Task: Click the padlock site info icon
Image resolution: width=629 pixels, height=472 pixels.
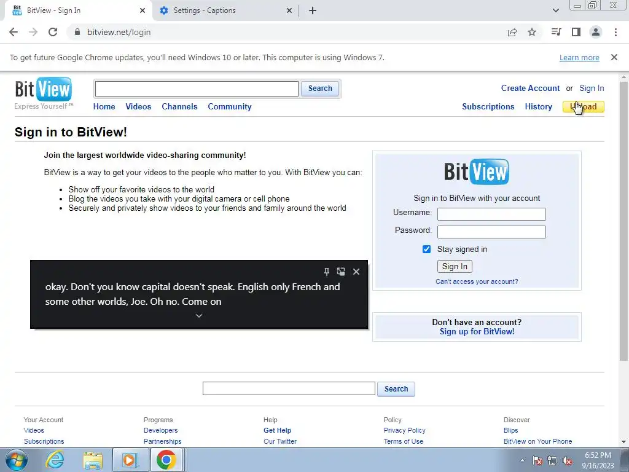Action: 77,32
